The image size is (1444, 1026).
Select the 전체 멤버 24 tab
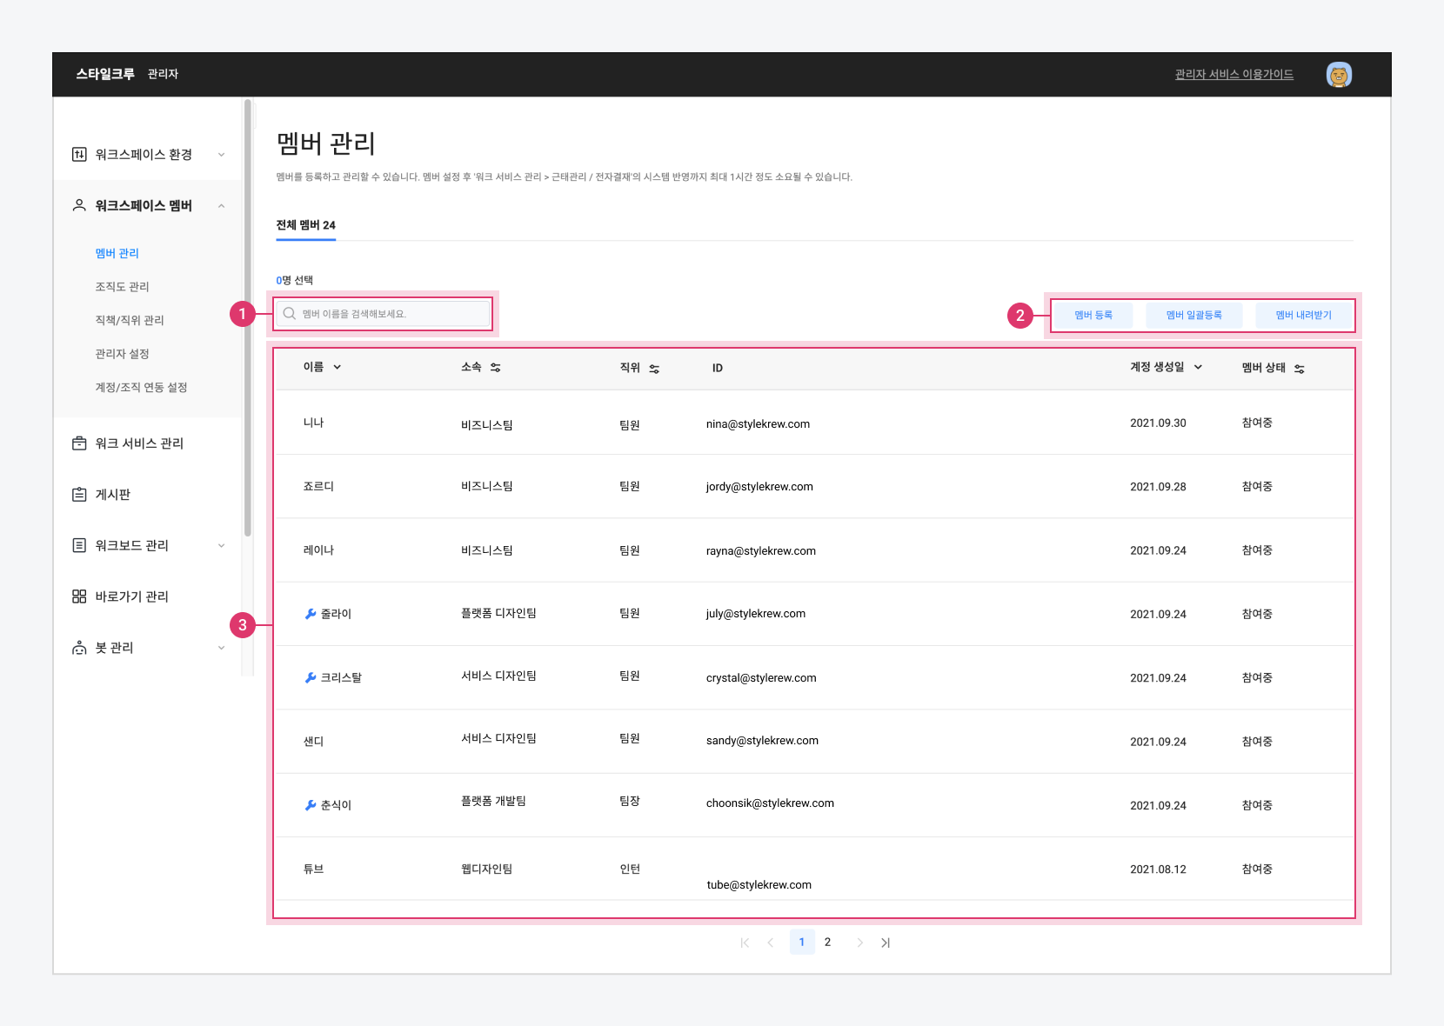click(305, 225)
